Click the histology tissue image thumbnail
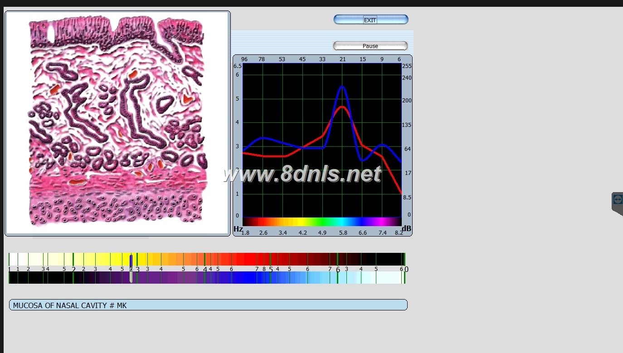This screenshot has height=353, width=623. coord(117,123)
